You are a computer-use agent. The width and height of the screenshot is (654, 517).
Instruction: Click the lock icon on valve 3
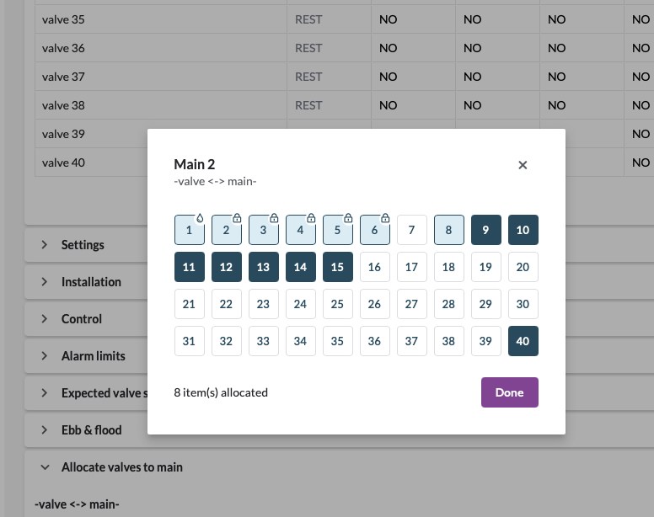click(274, 218)
